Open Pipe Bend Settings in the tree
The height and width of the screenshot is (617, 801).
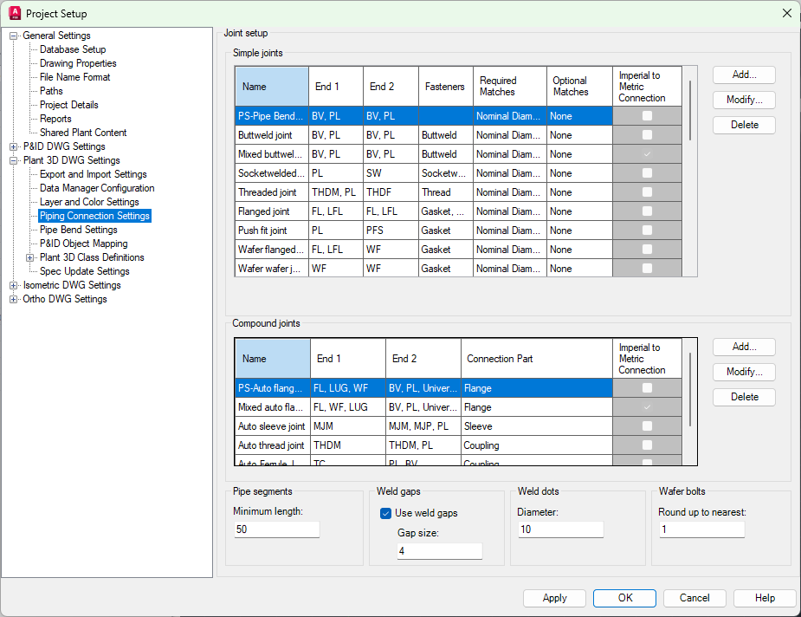coord(78,230)
